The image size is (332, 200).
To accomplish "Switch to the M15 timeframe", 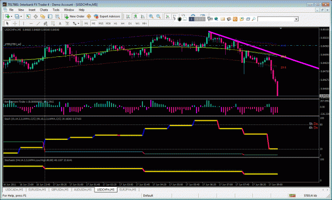I will (101, 23).
